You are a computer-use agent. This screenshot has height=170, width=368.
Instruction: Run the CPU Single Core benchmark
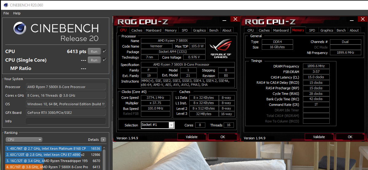[94, 60]
